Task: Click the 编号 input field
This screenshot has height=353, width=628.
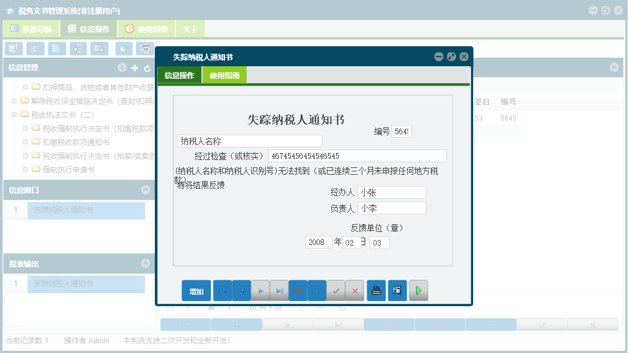Action: [x=401, y=131]
